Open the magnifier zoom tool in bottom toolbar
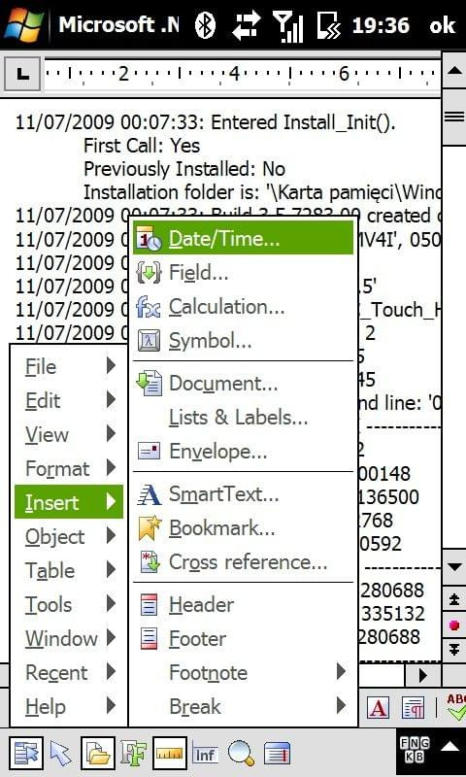 241,754
